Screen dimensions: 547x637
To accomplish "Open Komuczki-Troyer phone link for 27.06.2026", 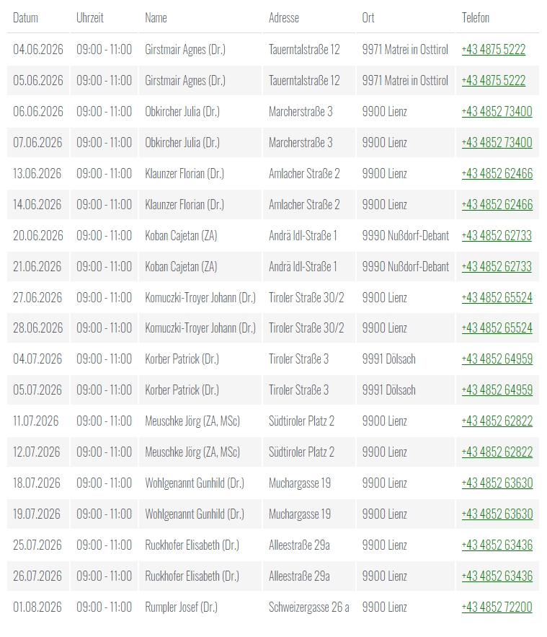I will click(x=497, y=297).
